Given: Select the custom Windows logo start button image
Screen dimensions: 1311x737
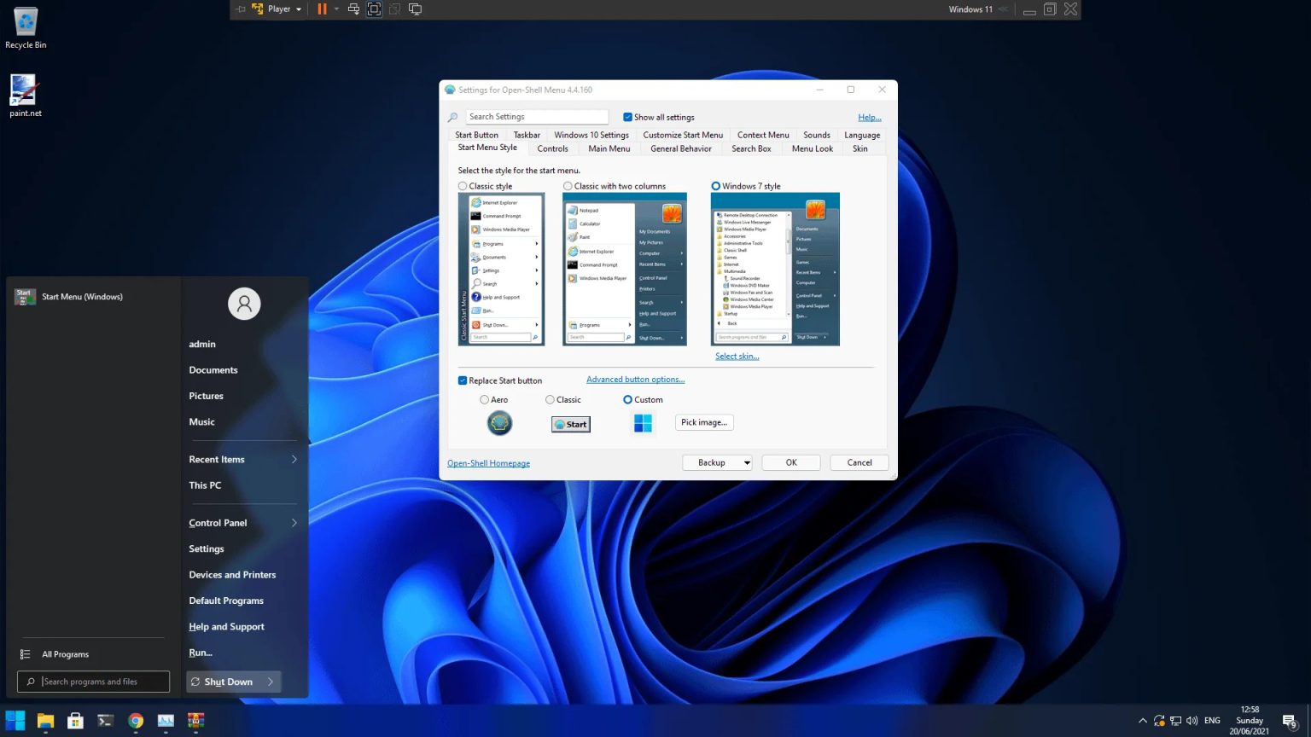Looking at the screenshot, I should tap(643, 422).
